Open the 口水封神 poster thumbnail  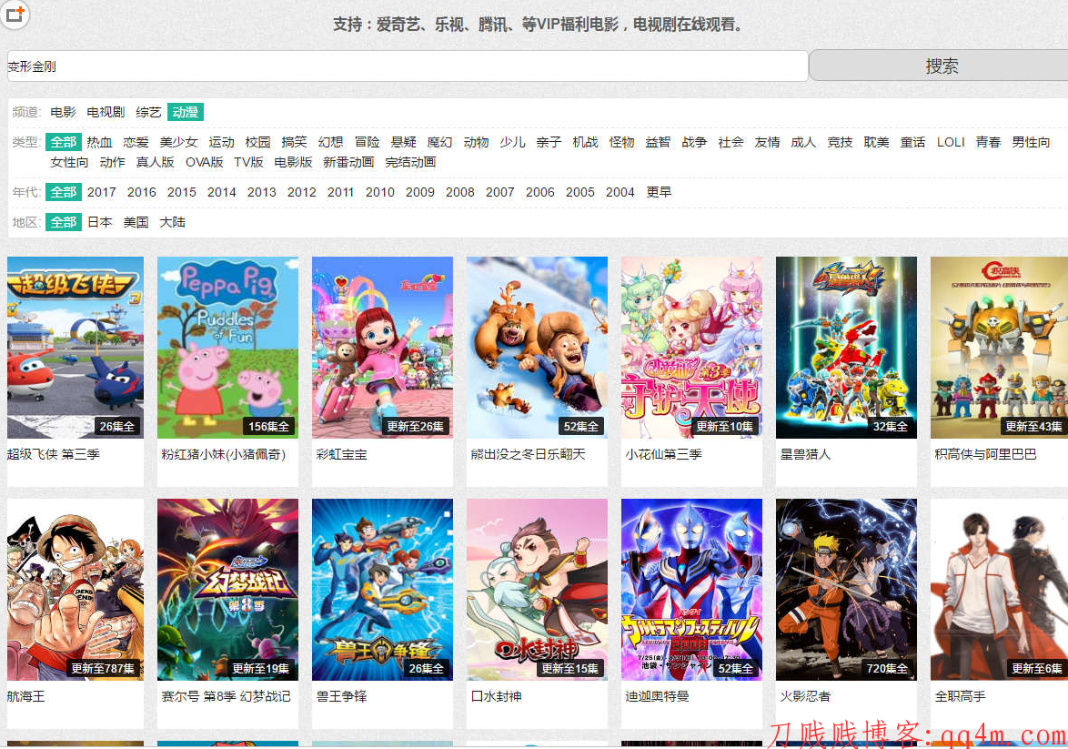tap(537, 590)
